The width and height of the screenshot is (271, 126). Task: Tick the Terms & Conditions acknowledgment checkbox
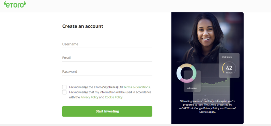[x=64, y=87]
